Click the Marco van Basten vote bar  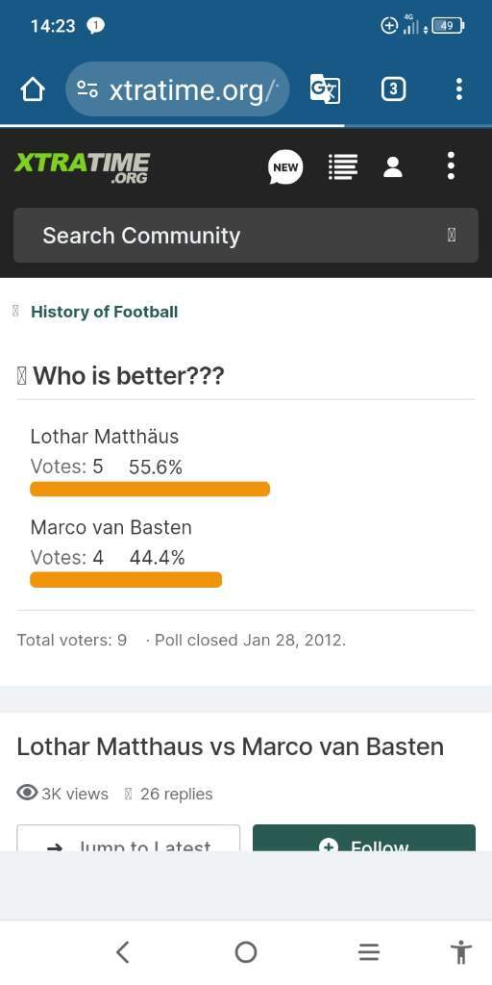click(126, 579)
